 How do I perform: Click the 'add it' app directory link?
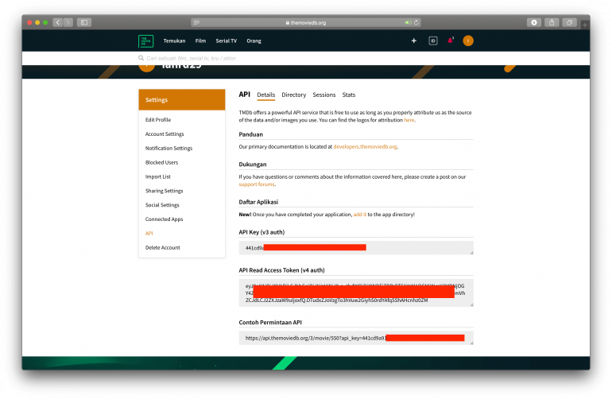[x=360, y=215]
